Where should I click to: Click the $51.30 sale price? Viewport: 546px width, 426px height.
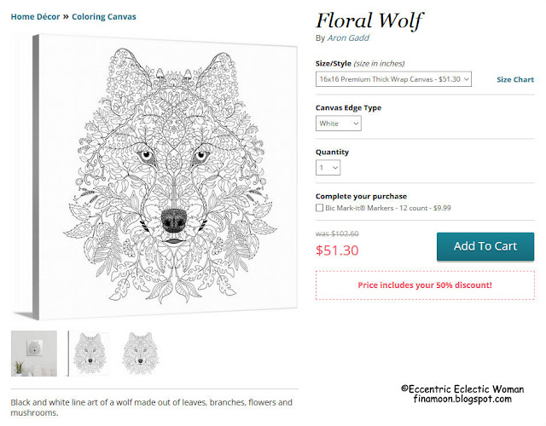(x=337, y=250)
